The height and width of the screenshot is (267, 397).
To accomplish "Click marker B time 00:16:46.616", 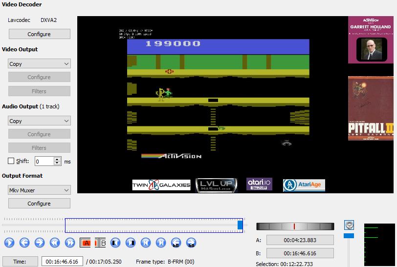I will (300, 253).
